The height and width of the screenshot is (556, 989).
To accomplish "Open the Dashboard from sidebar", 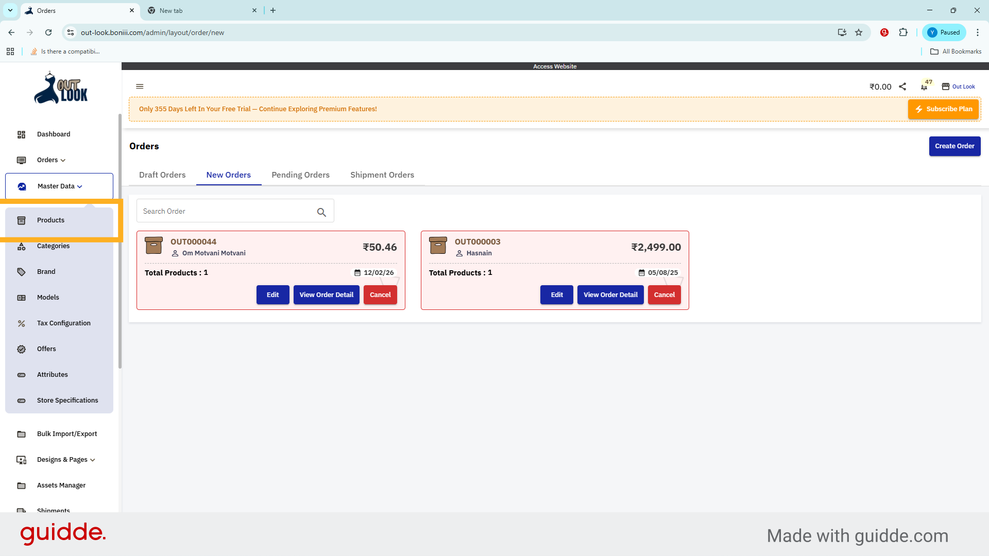I will (53, 134).
